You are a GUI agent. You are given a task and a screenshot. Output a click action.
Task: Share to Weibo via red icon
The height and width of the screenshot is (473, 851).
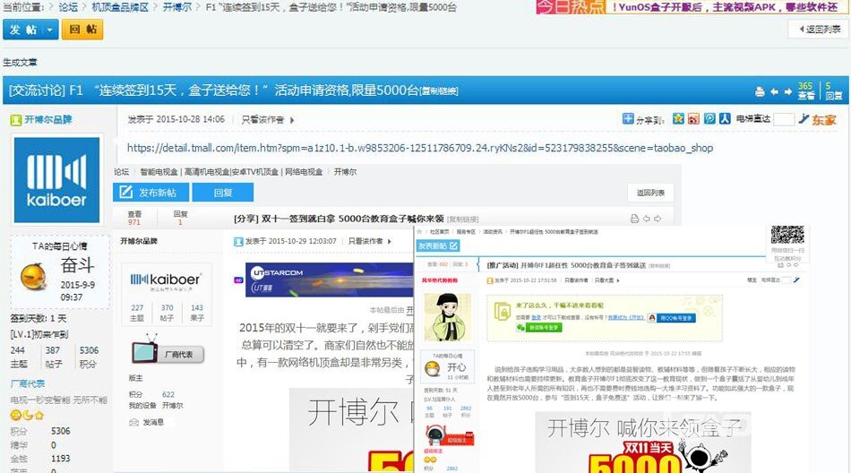coord(693,118)
